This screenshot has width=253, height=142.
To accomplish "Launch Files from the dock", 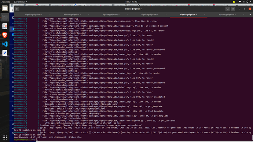I will 5,8.
